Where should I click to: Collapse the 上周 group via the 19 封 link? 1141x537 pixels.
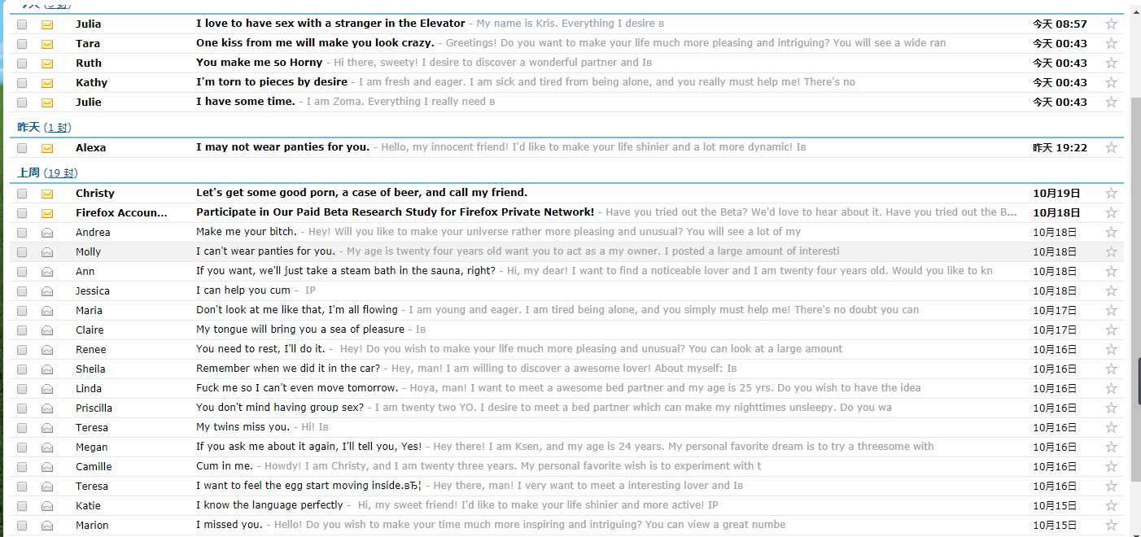point(60,173)
